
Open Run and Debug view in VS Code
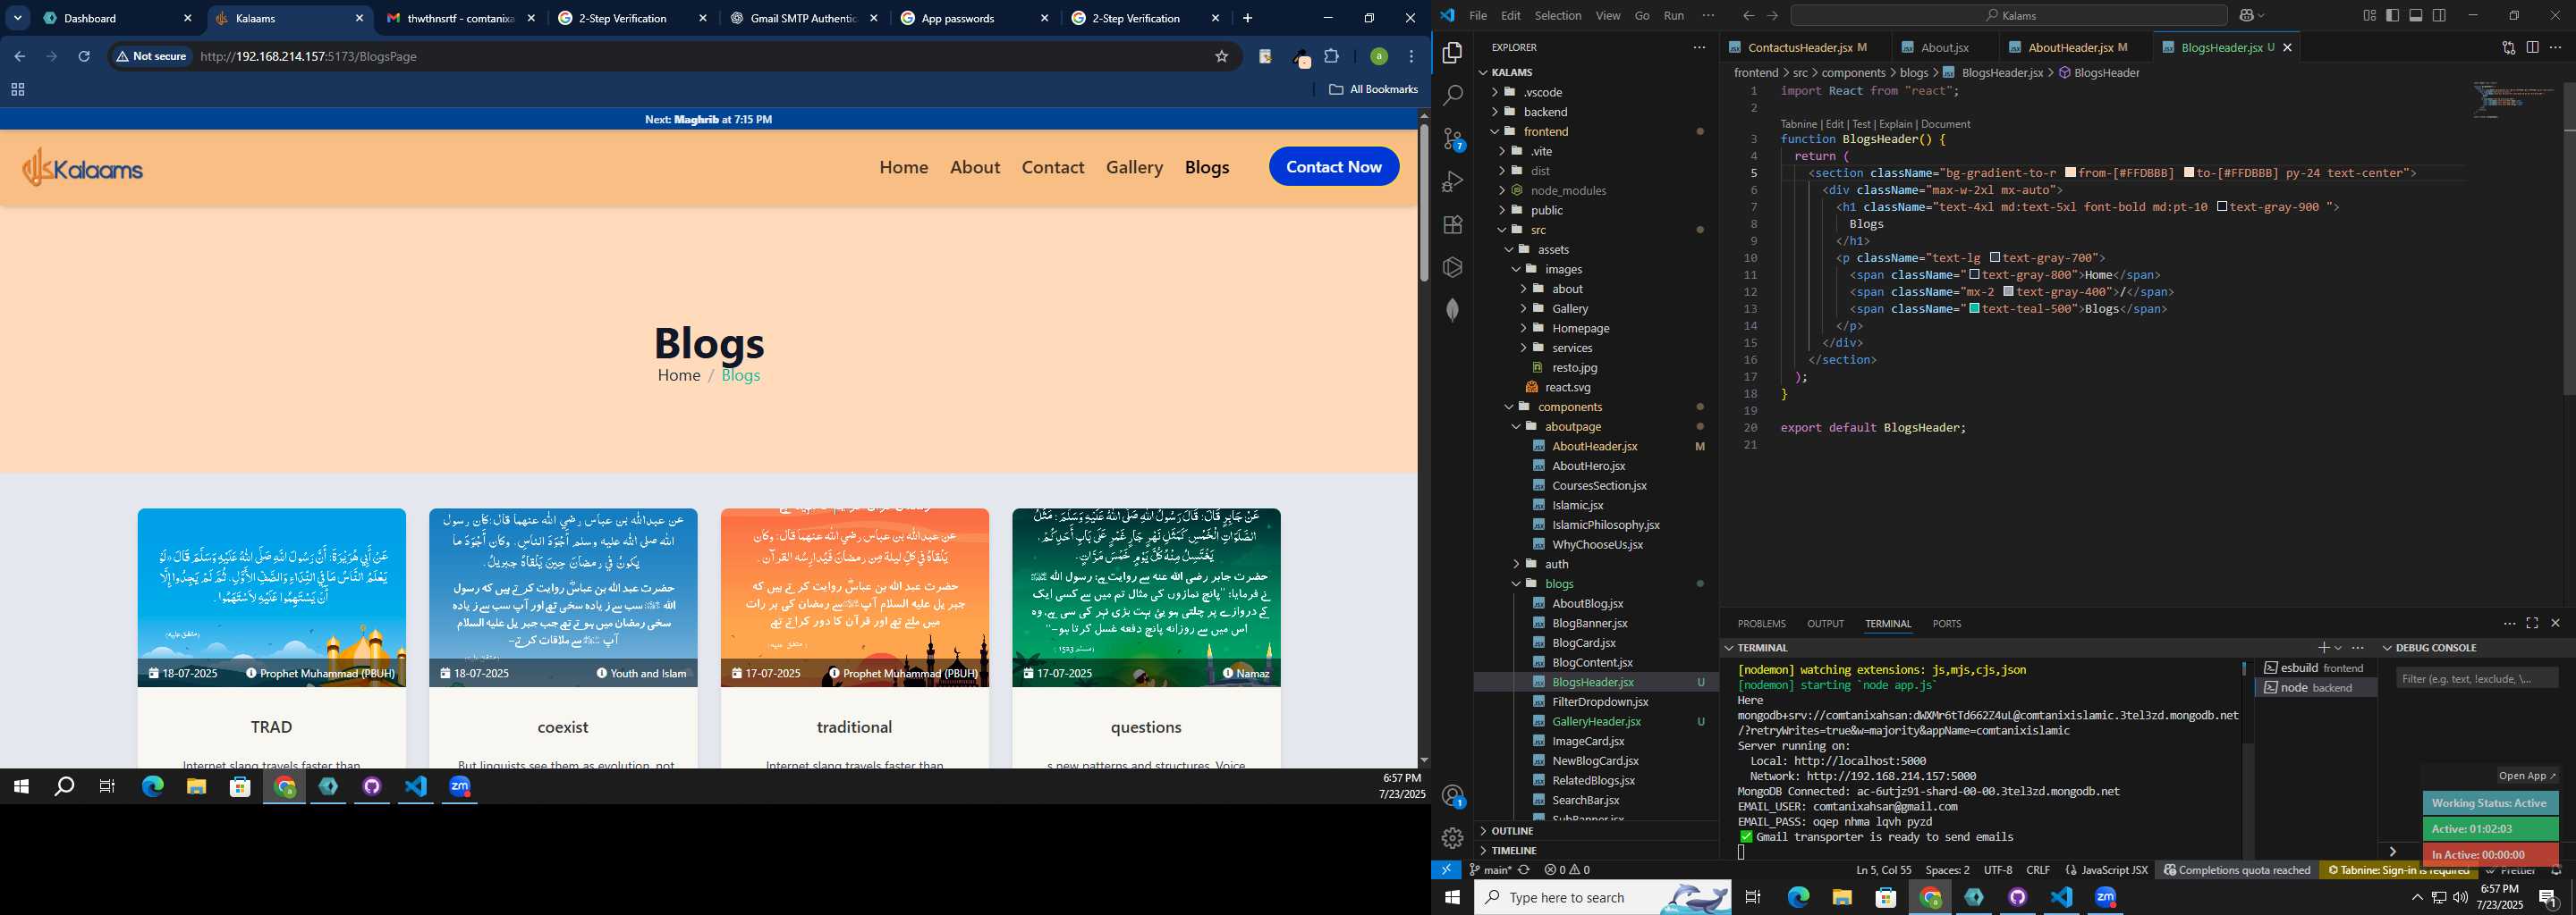pyautogui.click(x=1453, y=181)
